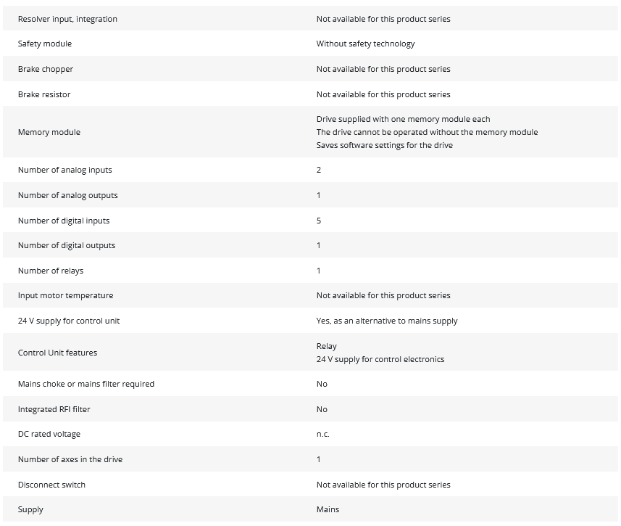Click value 5 for digital inputs
621x526 pixels.
(x=319, y=221)
